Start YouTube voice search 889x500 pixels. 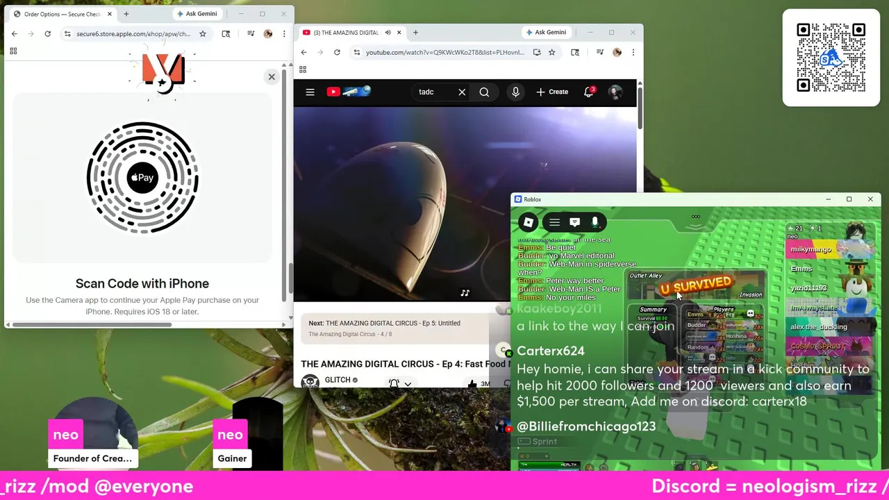pyautogui.click(x=515, y=92)
